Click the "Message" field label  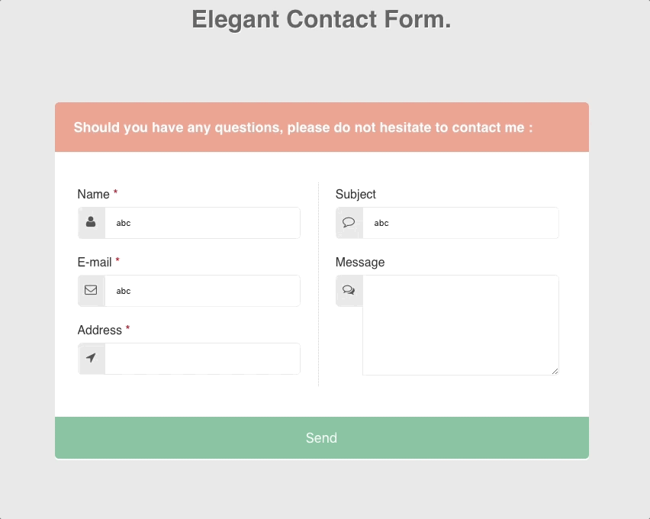(359, 262)
